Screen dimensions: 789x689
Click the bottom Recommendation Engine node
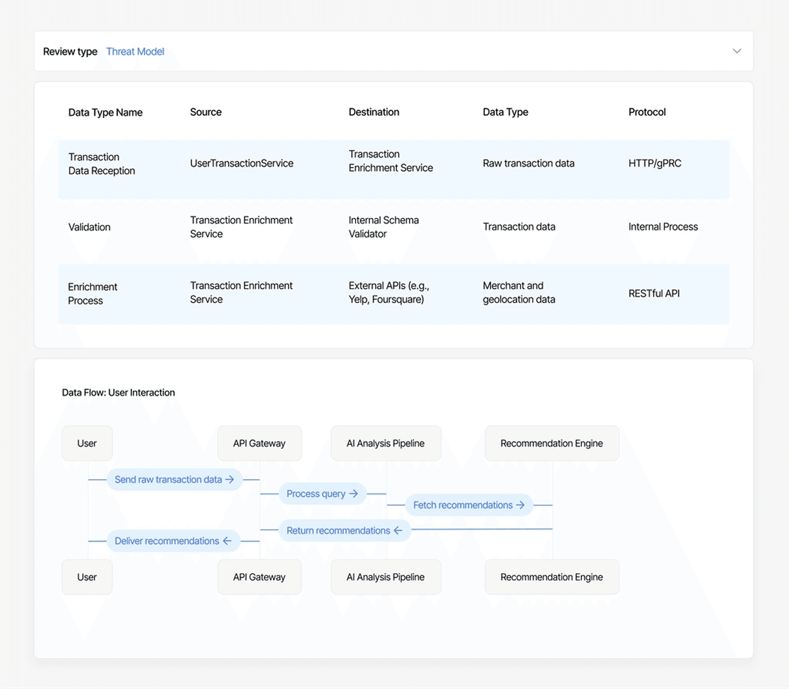tap(551, 577)
